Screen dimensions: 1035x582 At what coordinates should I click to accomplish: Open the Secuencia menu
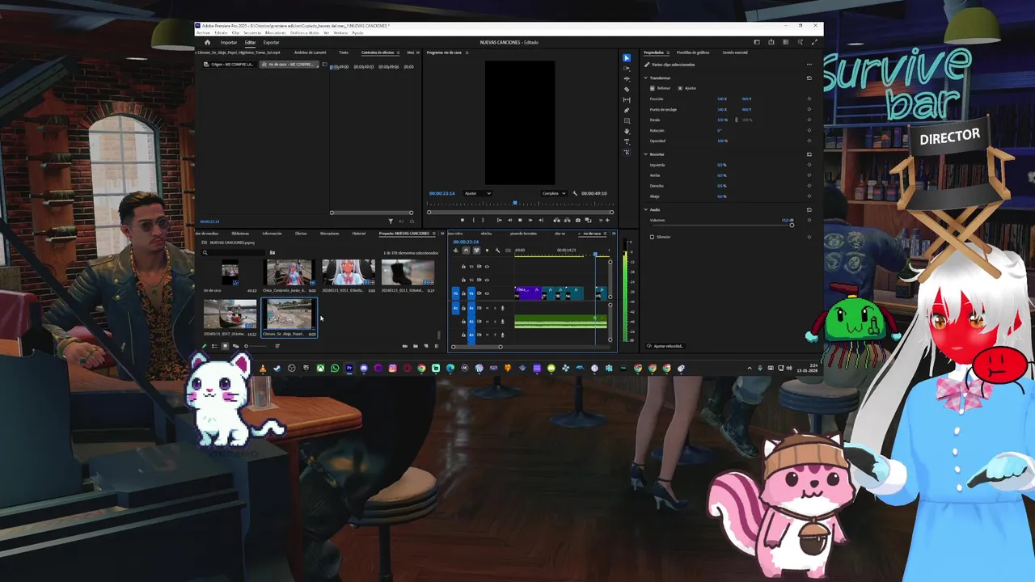(252, 32)
